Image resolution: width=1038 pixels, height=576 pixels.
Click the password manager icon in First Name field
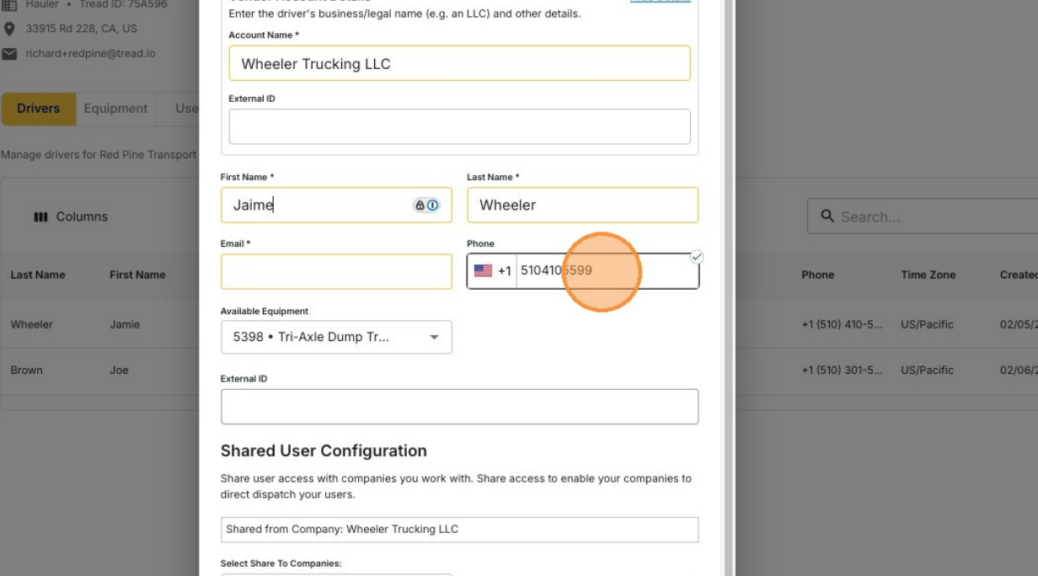(x=426, y=205)
